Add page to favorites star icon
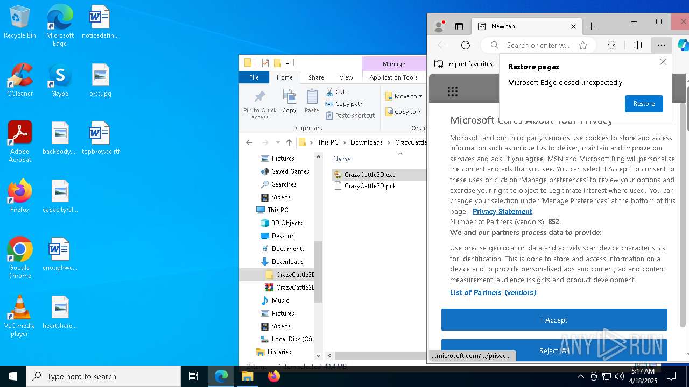Viewport: 689px width, 387px height. tap(583, 45)
